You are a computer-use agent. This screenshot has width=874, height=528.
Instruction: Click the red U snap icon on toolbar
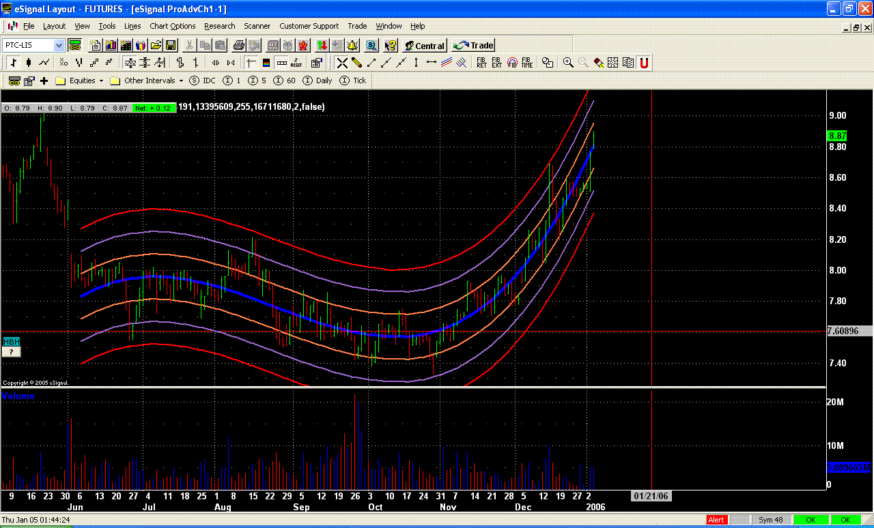click(643, 62)
